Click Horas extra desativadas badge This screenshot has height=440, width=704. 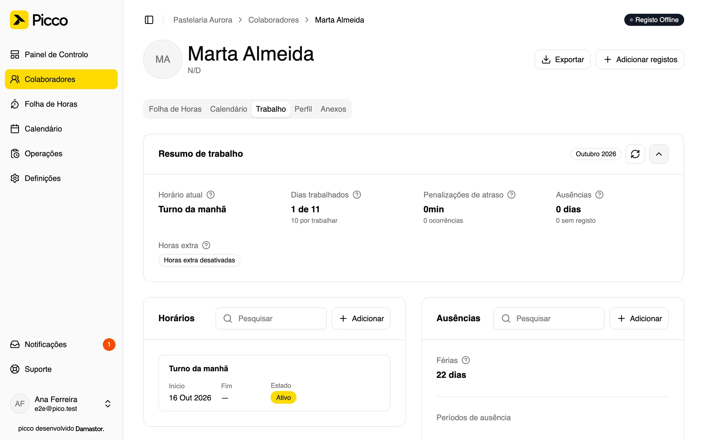(x=199, y=260)
